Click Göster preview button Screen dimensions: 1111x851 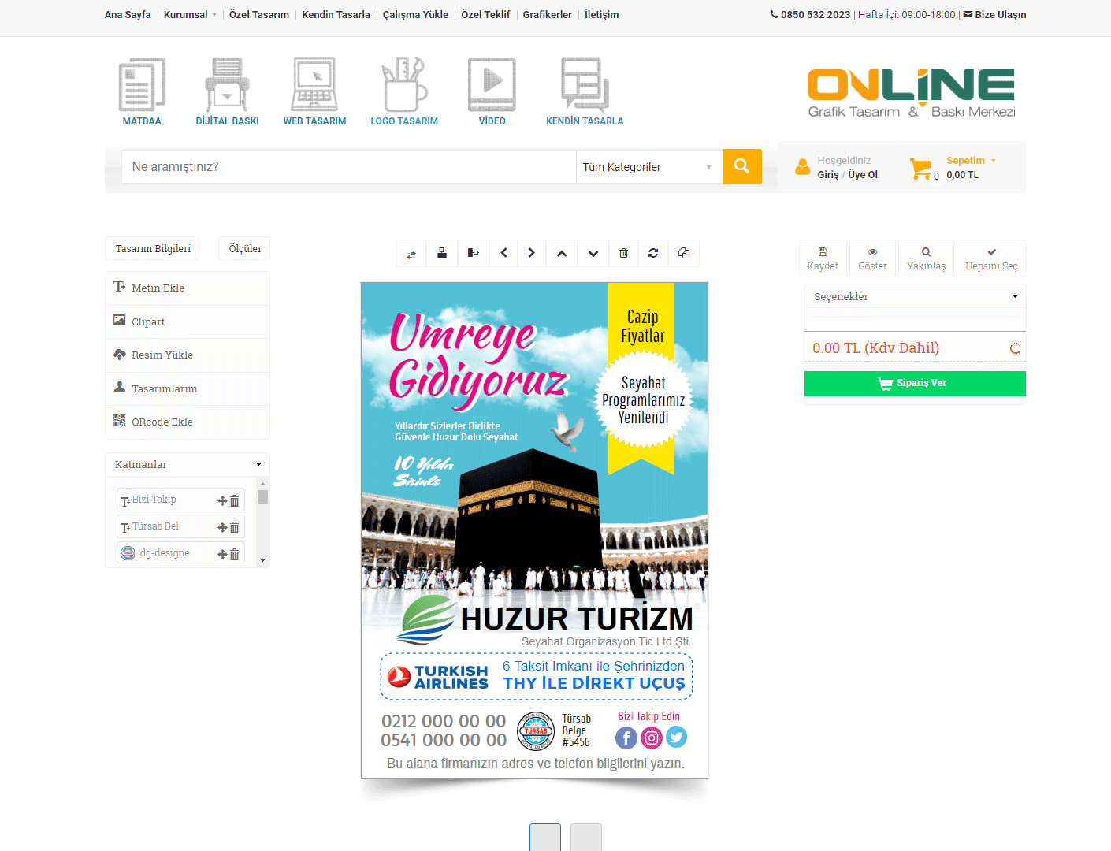pos(872,258)
